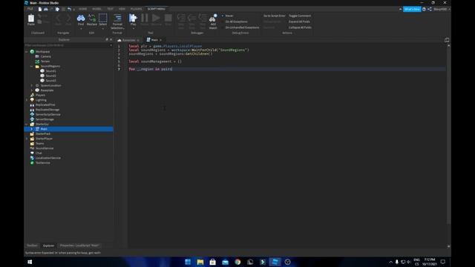Click the Pause test control
Image resolution: width=475 pixels, height=267 pixels.
145,19
